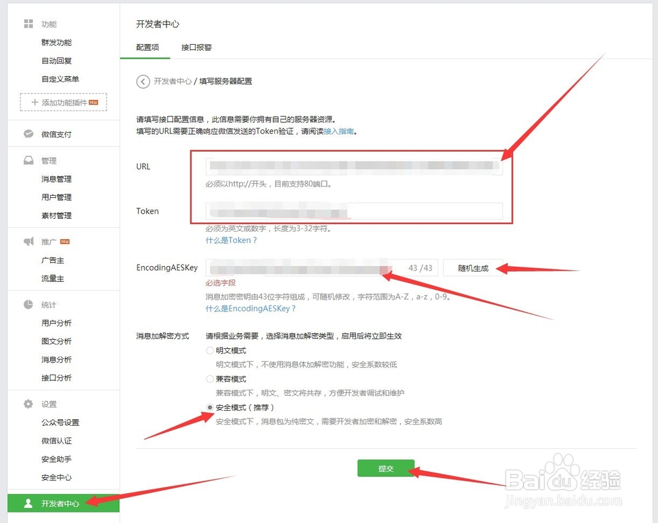
Task: Open 自定义菜单 in sidebar
Action: click(x=60, y=79)
